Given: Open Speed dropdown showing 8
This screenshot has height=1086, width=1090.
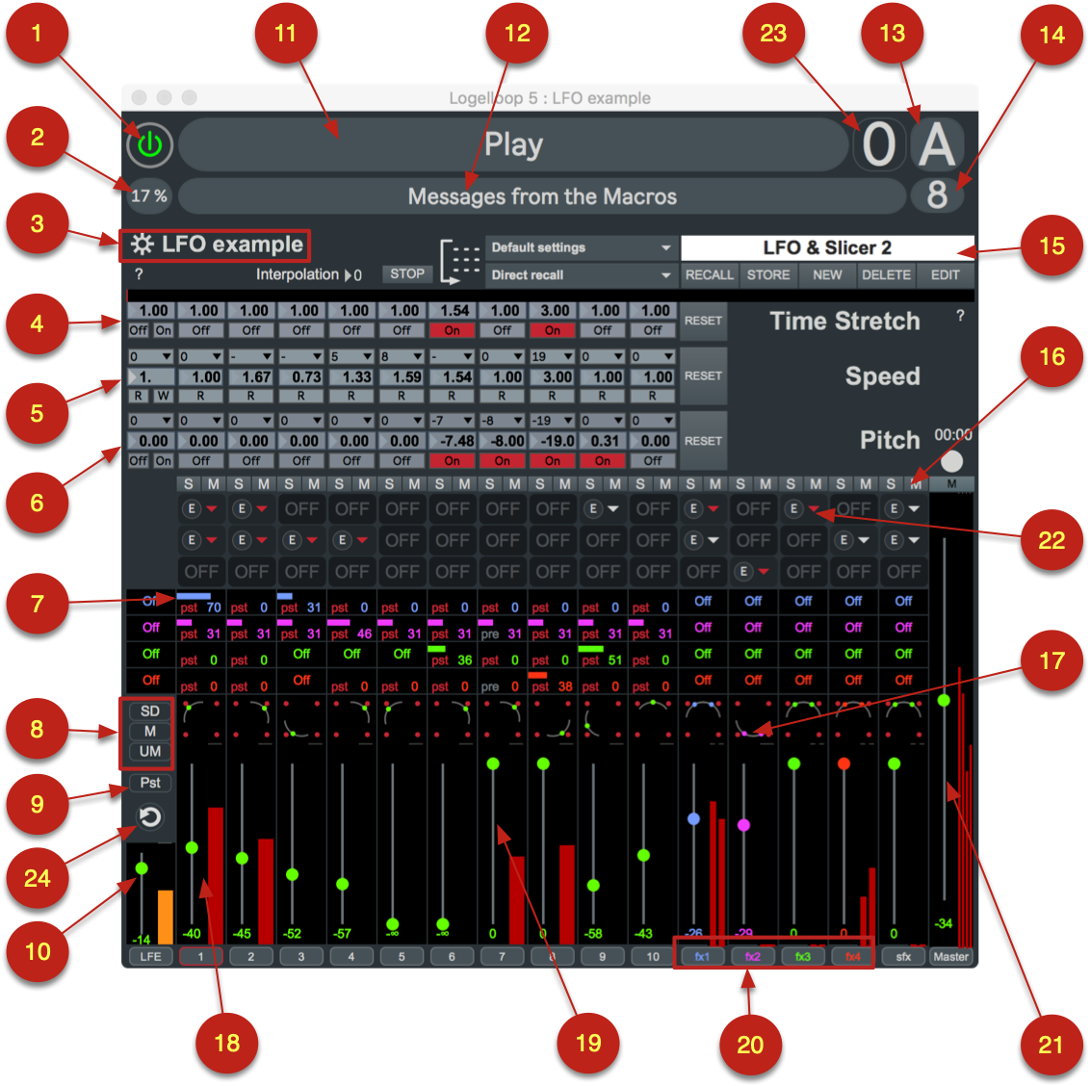Looking at the screenshot, I should click(x=402, y=356).
